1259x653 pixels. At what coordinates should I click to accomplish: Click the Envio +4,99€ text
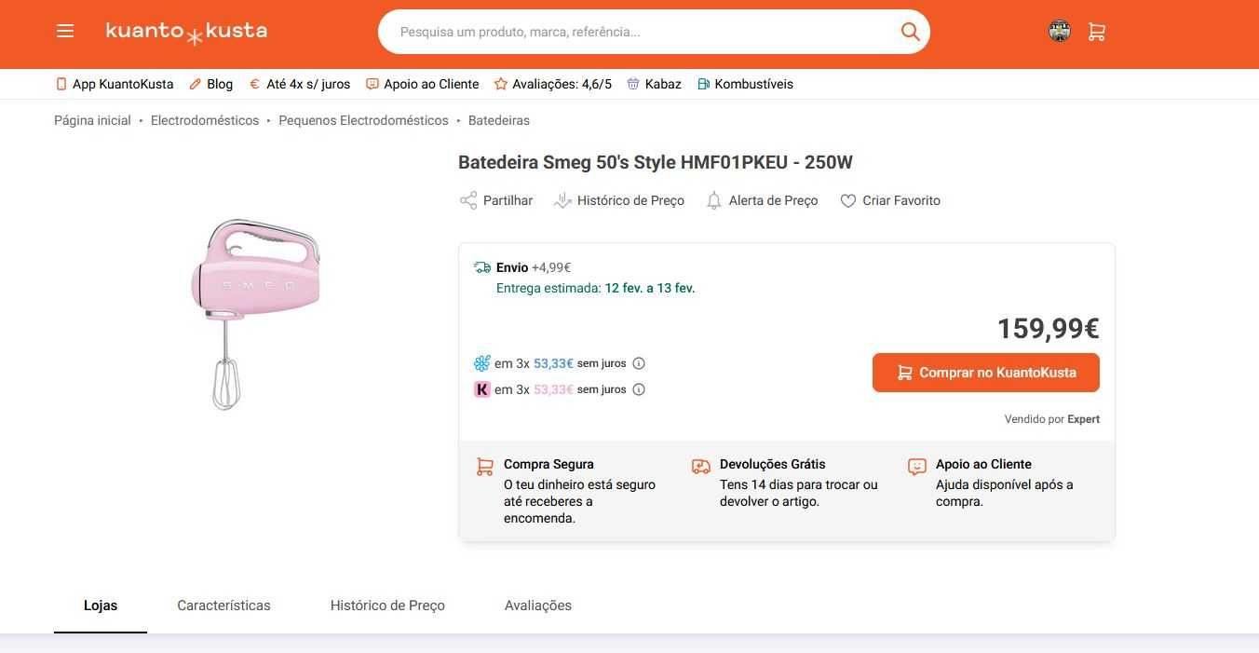pyautogui.click(x=534, y=267)
